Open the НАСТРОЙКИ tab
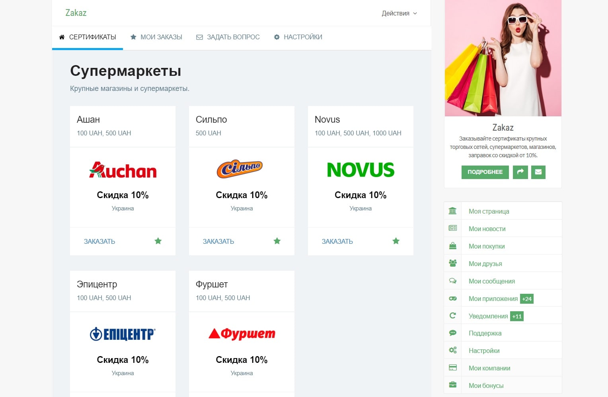608x397 pixels. pyautogui.click(x=298, y=37)
